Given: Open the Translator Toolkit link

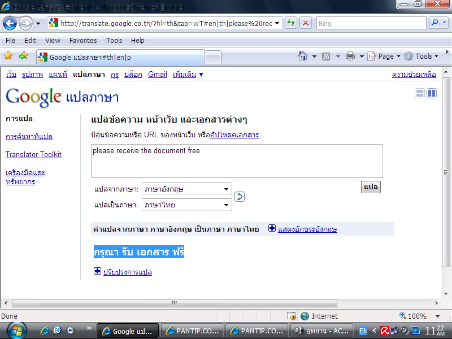Looking at the screenshot, I should click(33, 154).
